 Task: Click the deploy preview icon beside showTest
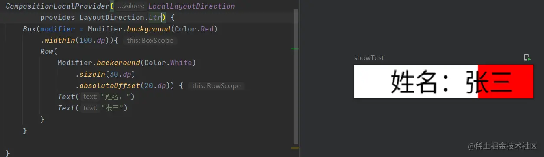click(x=527, y=57)
